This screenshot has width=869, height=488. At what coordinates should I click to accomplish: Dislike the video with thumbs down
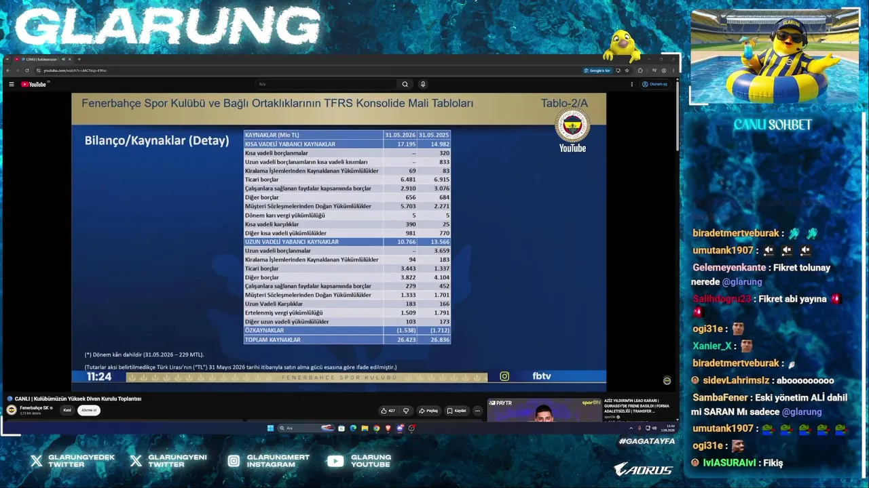[x=406, y=411]
